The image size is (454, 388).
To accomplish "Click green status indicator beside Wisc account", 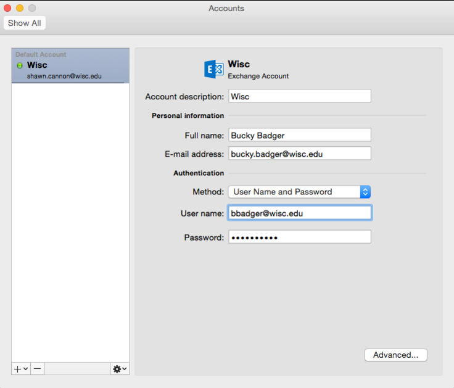I will click(x=20, y=65).
